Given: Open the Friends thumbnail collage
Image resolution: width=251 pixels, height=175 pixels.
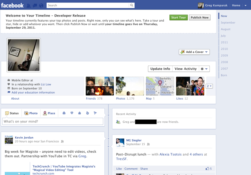Looking at the screenshot, I should (100, 86).
